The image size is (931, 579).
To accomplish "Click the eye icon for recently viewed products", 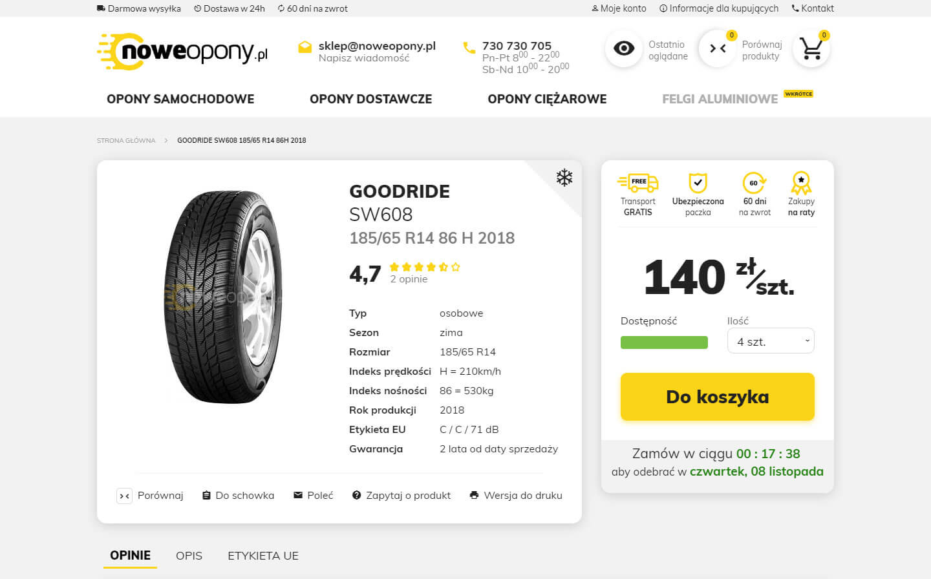I will (623, 48).
